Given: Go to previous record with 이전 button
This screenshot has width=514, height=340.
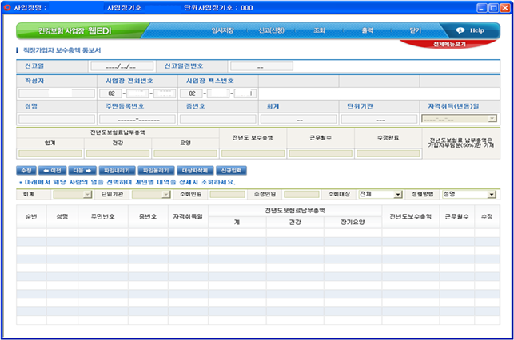Looking at the screenshot, I should coord(53,171).
